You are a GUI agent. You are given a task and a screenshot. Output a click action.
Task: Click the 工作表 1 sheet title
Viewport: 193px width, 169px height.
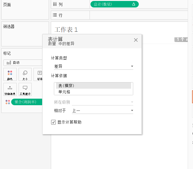pos(66,30)
